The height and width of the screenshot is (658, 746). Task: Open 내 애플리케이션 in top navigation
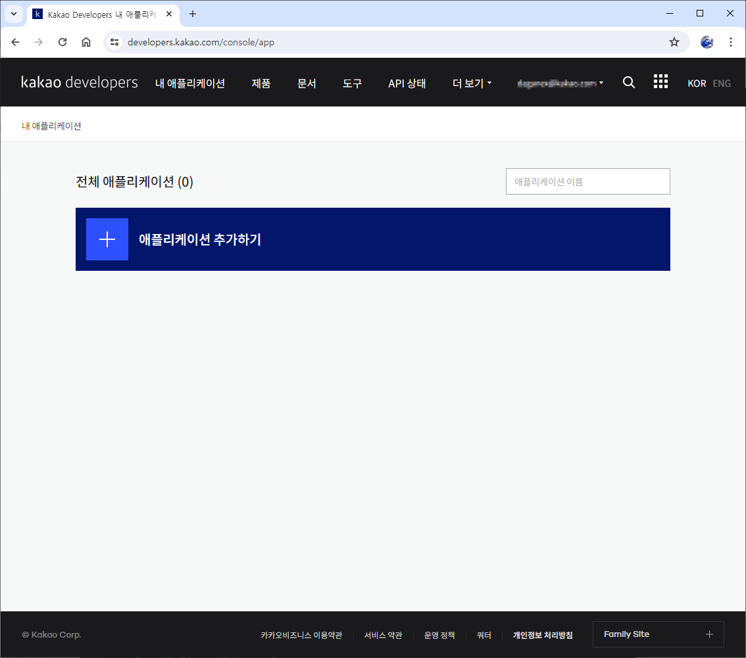coord(190,83)
